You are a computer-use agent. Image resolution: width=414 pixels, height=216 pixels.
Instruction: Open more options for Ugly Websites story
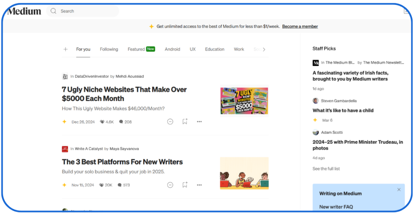point(199,122)
